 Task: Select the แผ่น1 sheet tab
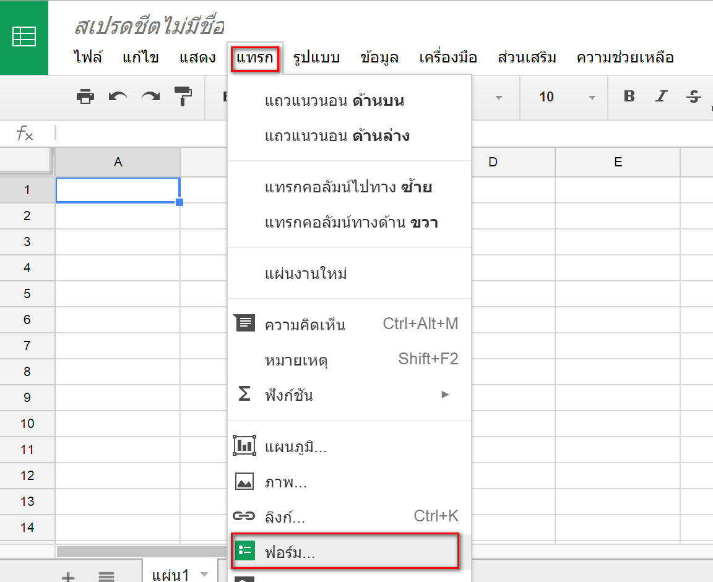pyautogui.click(x=180, y=571)
